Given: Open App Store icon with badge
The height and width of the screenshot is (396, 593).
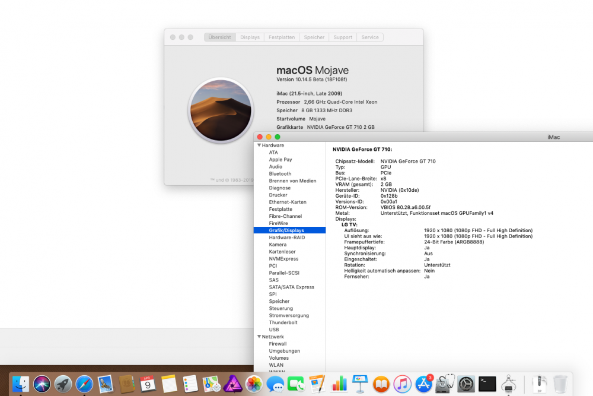Looking at the screenshot, I should point(424,384).
